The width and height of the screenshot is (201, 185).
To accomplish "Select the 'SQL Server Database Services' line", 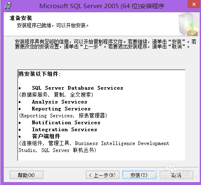I will click(x=78, y=88).
